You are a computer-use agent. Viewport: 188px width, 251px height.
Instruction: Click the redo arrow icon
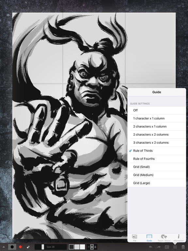158,247
